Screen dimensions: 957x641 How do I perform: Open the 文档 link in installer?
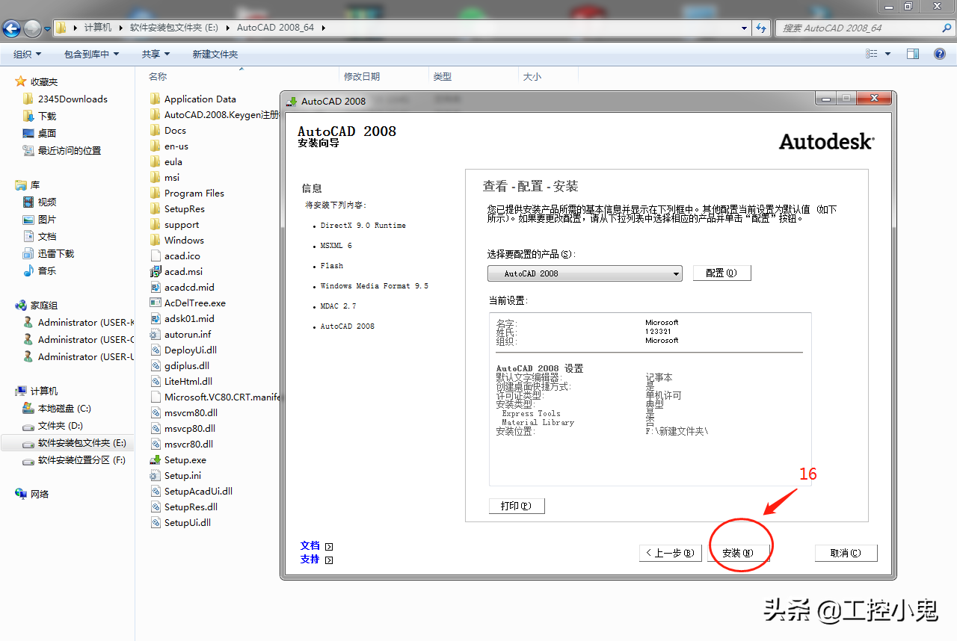pyautogui.click(x=310, y=545)
